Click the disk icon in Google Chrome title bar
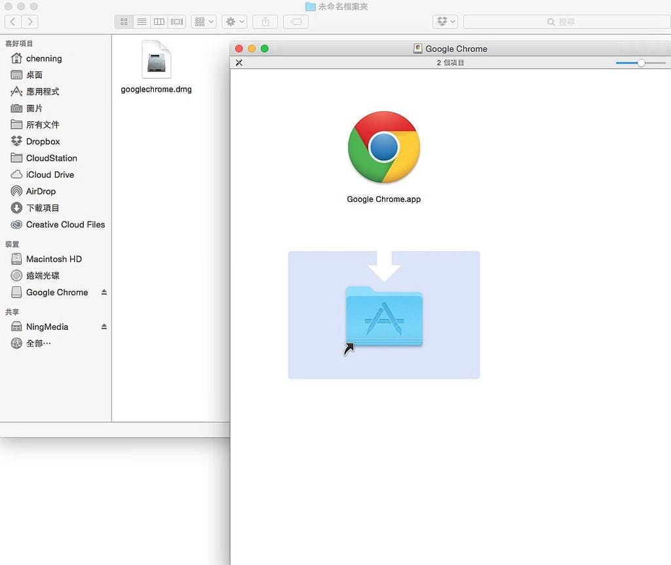The image size is (671, 565). (417, 49)
